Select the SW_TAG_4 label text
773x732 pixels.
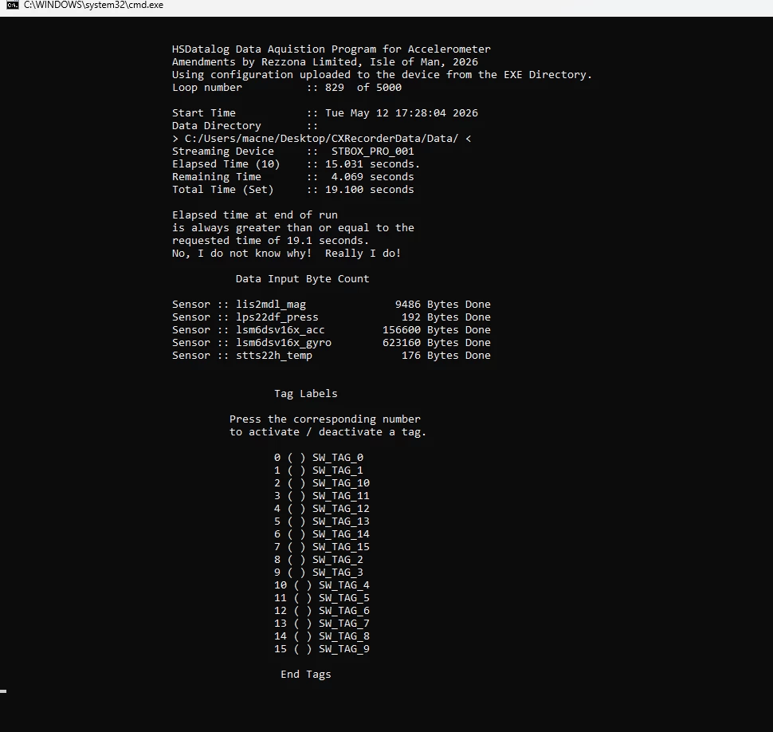344,585
